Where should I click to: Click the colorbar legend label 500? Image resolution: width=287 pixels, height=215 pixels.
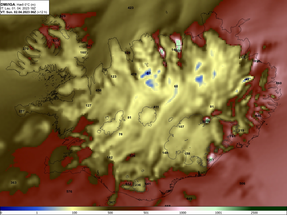(x=110, y=213)
